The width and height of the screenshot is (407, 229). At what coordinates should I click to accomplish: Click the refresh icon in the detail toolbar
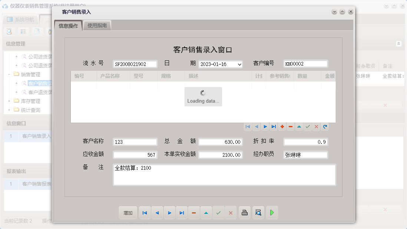click(325, 127)
